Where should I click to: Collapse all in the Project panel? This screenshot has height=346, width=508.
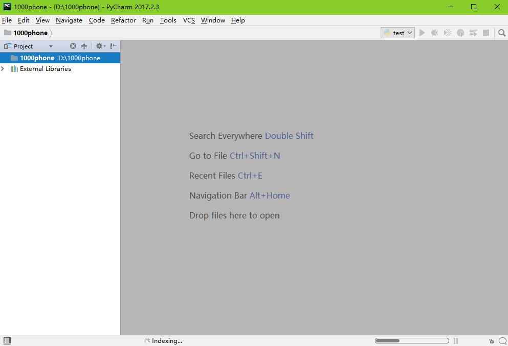tap(84, 46)
